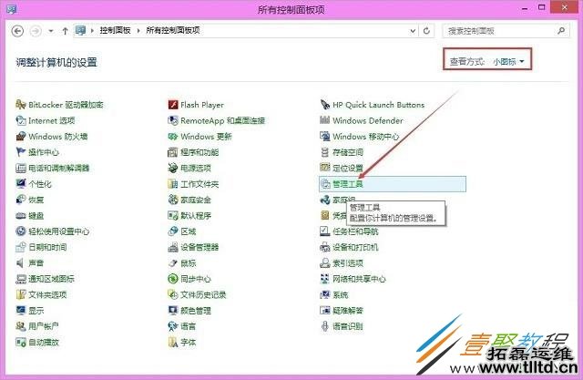Open the 显示 link
The width and height of the screenshot is (583, 380).
(x=36, y=311)
